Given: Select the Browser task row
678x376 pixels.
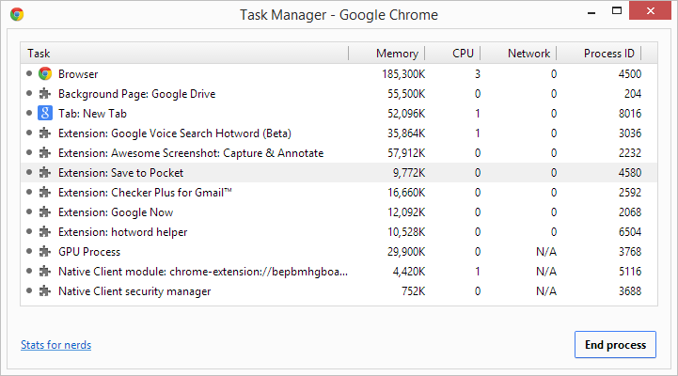Looking at the screenshot, I should click(339, 74).
